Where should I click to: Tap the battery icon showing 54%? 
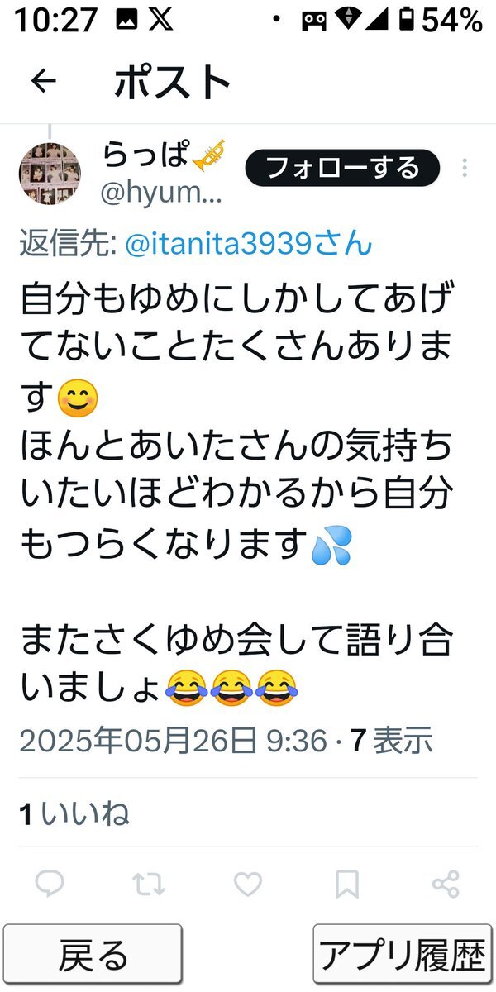[406, 20]
